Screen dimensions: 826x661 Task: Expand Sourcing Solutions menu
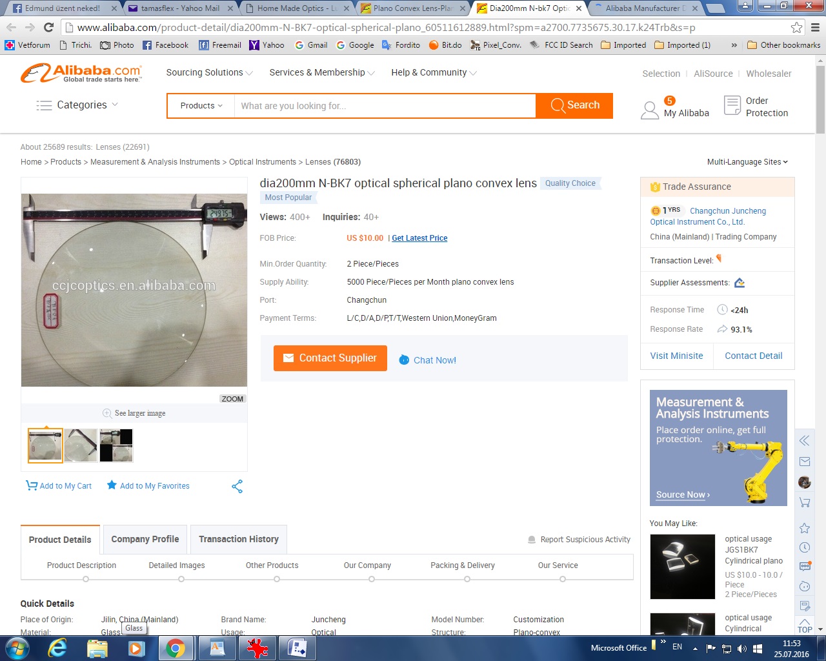pyautogui.click(x=209, y=72)
